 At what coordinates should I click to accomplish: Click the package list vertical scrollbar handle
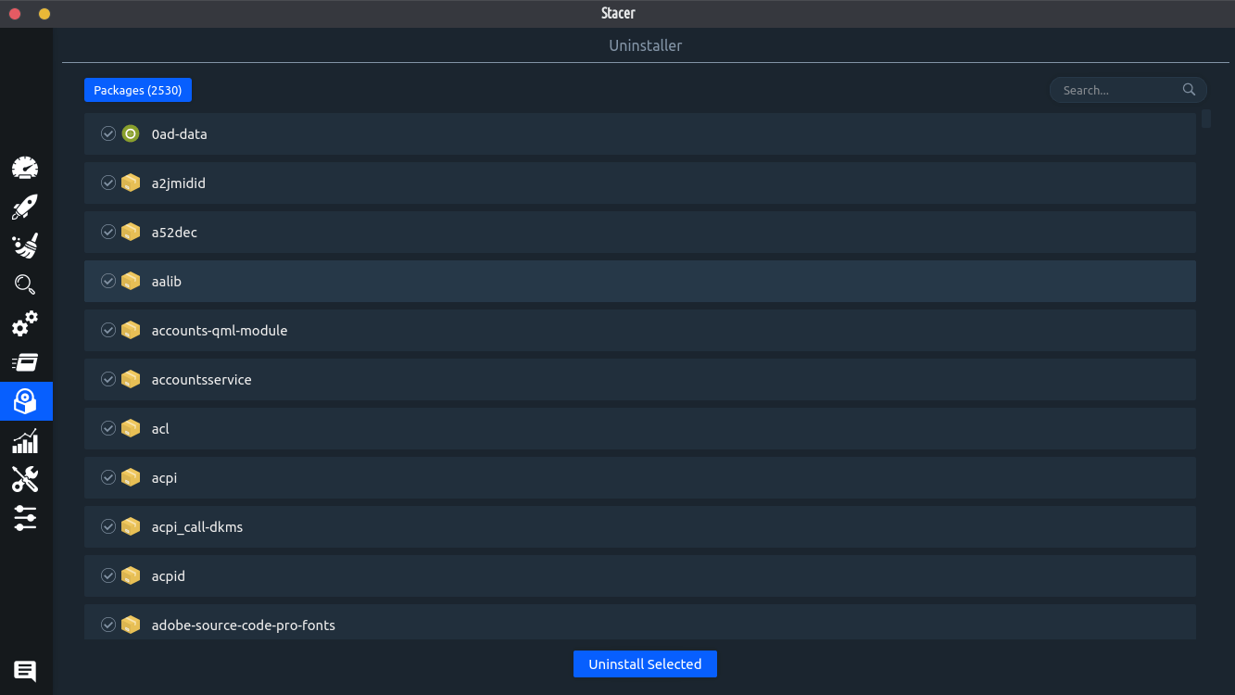coord(1205,119)
